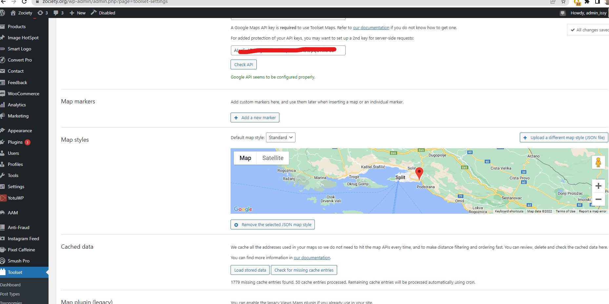This screenshot has height=304, width=609.
Task: Switch map view to Map tab
Action: pyautogui.click(x=245, y=158)
